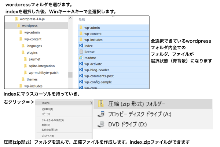Select ショートカットの作成(S) menu entry
The width and height of the screenshot is (220, 147).
[x=52, y=120]
